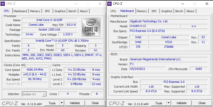Expand the Socket #1 selection dropdown
The height and width of the screenshot is (107, 213).
pyautogui.click(x=44, y=94)
